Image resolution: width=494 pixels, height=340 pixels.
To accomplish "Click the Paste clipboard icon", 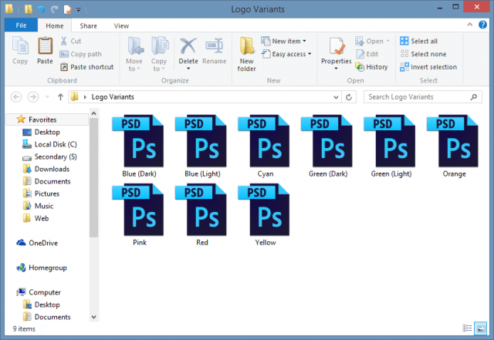I will click(x=45, y=46).
